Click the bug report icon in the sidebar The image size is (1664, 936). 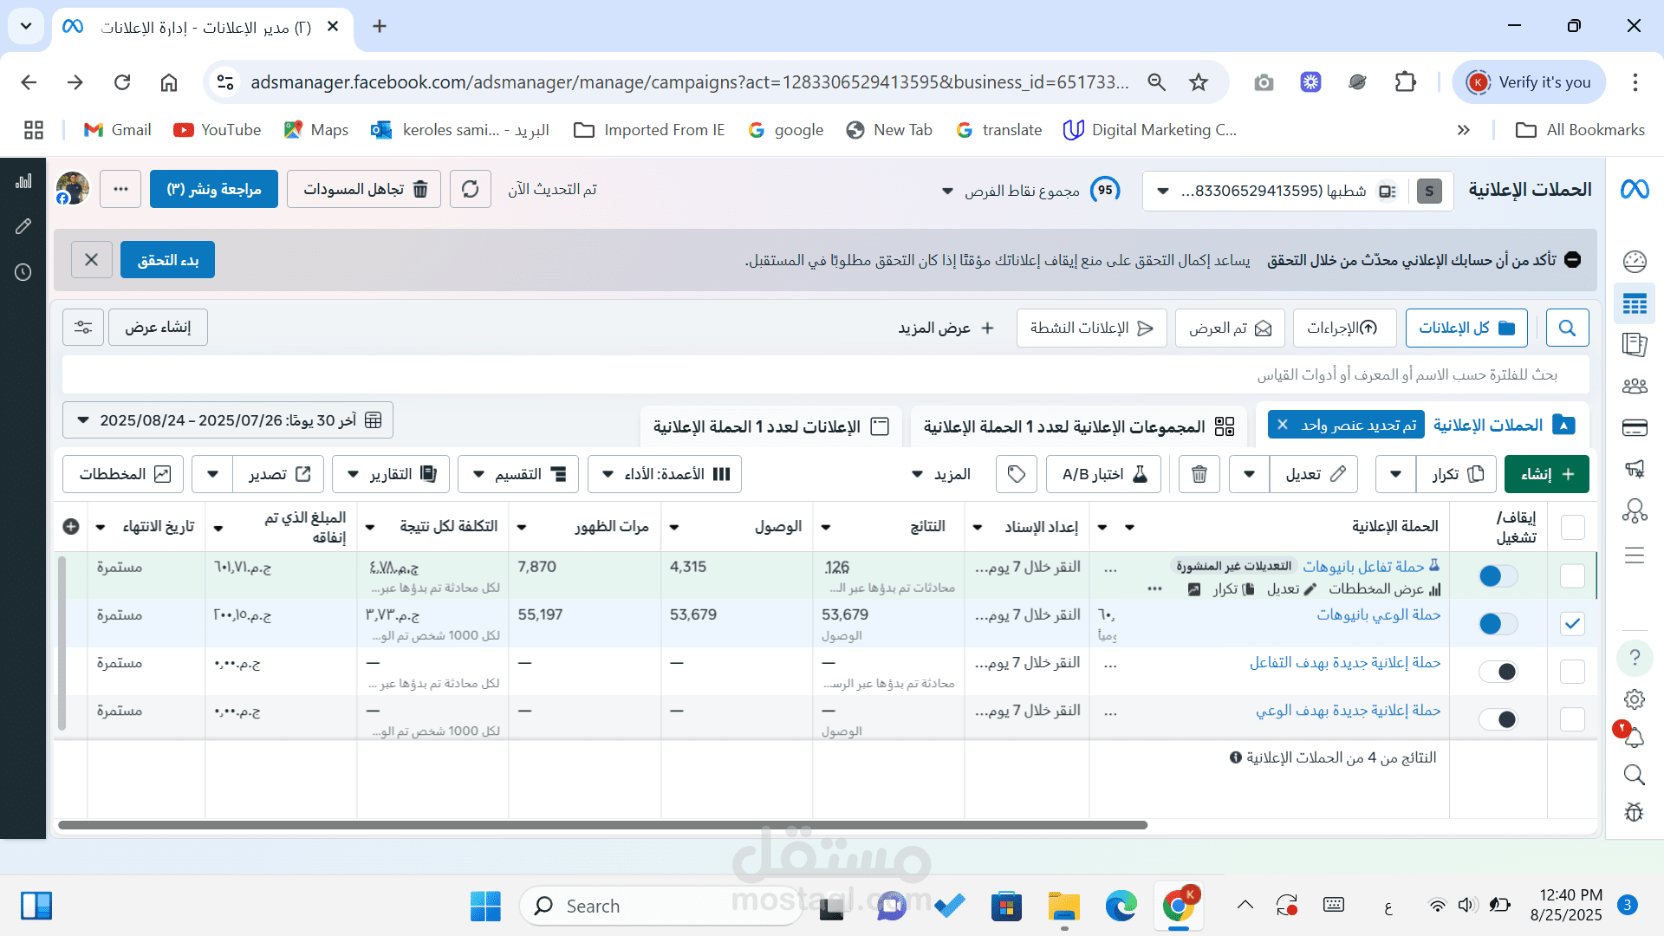(1635, 812)
